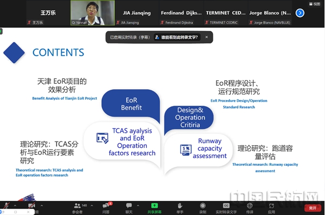Open interpretation (传译) globe icon
This screenshot has width=325, height=215.
click(250, 205)
